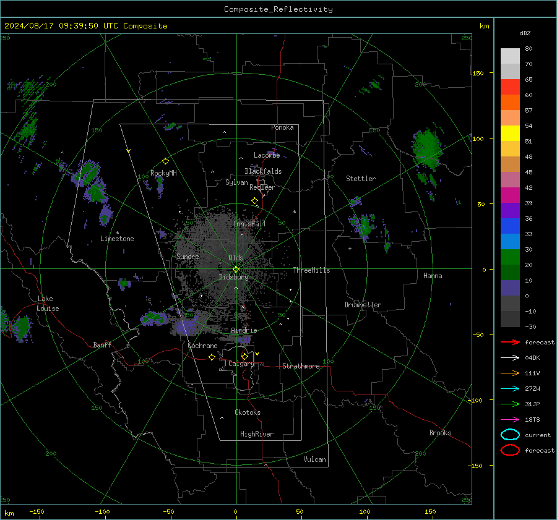This screenshot has height=520, width=557.
Task: Click the yellow diamond marker near RedDeer
Action: 254,201
